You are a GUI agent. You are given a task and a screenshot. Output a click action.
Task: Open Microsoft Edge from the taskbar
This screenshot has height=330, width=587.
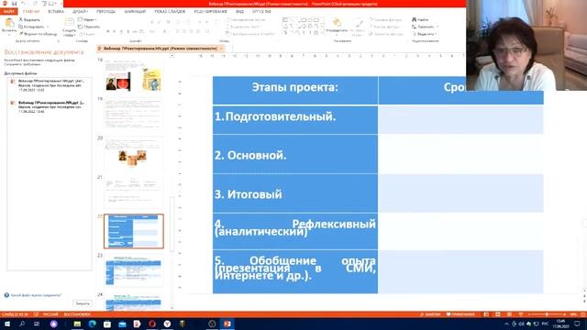coord(92,324)
